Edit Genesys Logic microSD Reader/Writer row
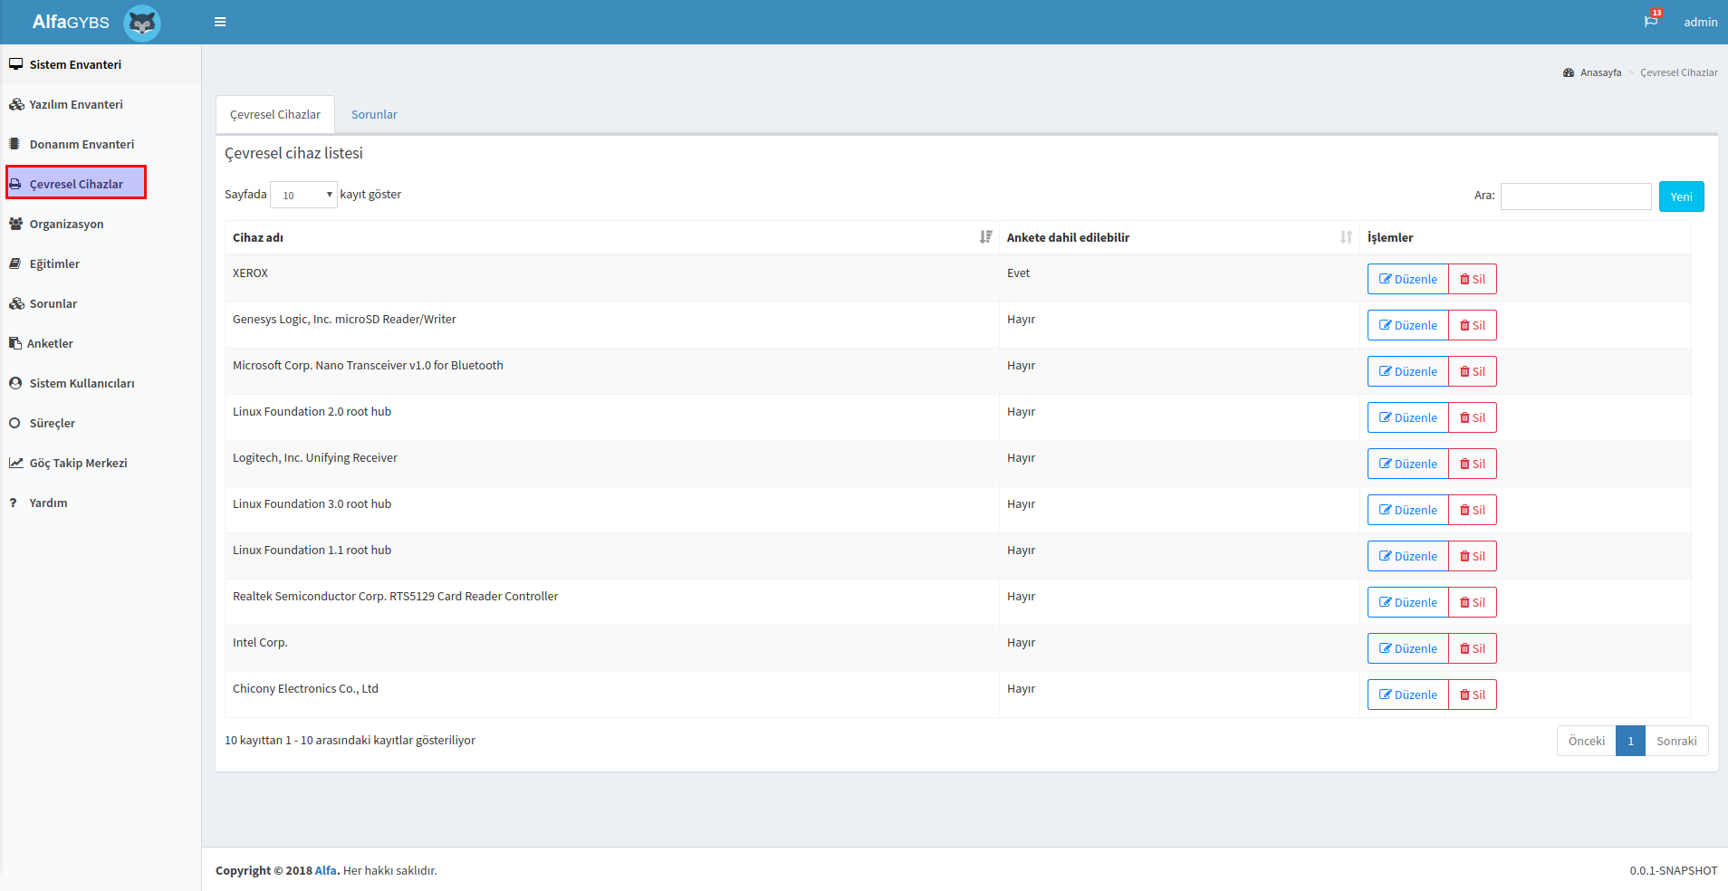This screenshot has width=1728, height=891. (1408, 325)
